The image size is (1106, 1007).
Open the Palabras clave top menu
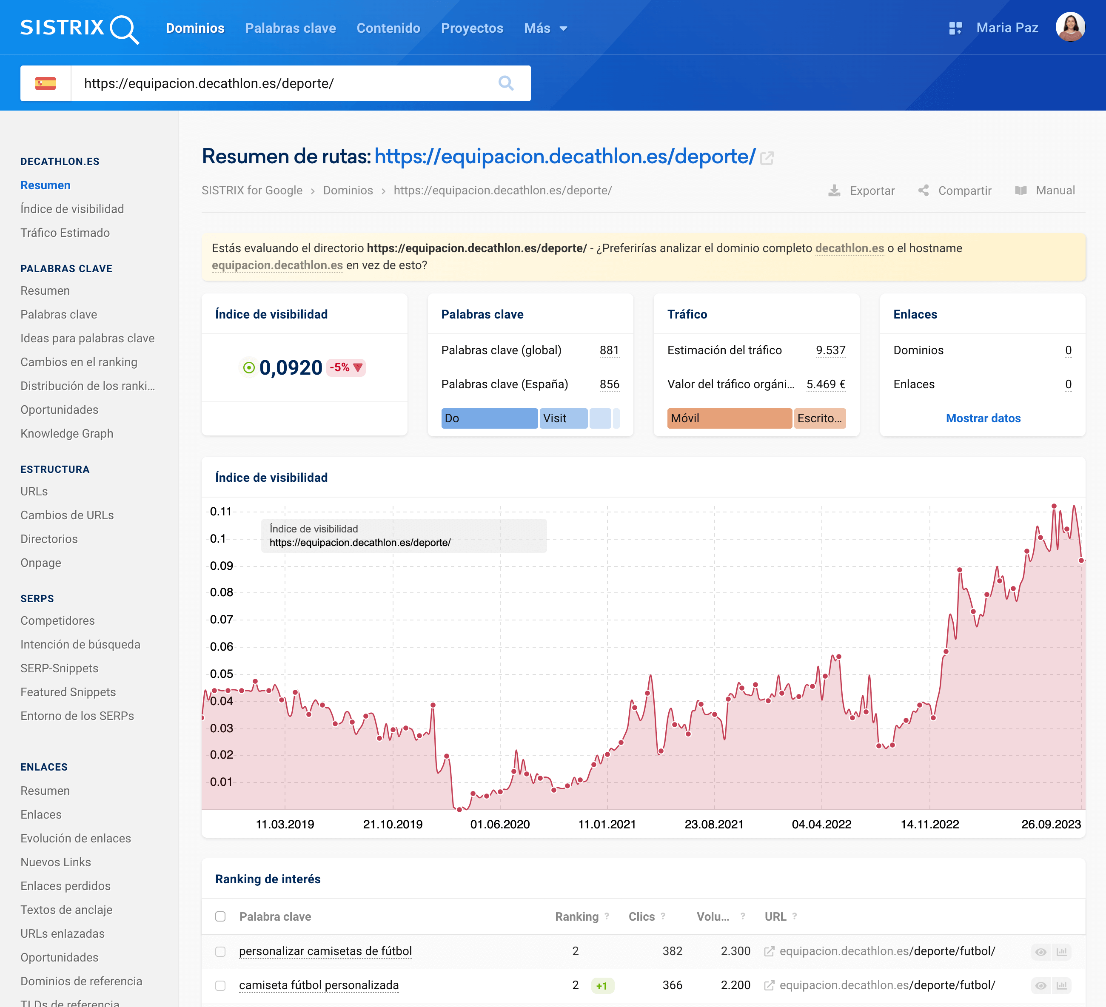pyautogui.click(x=290, y=28)
